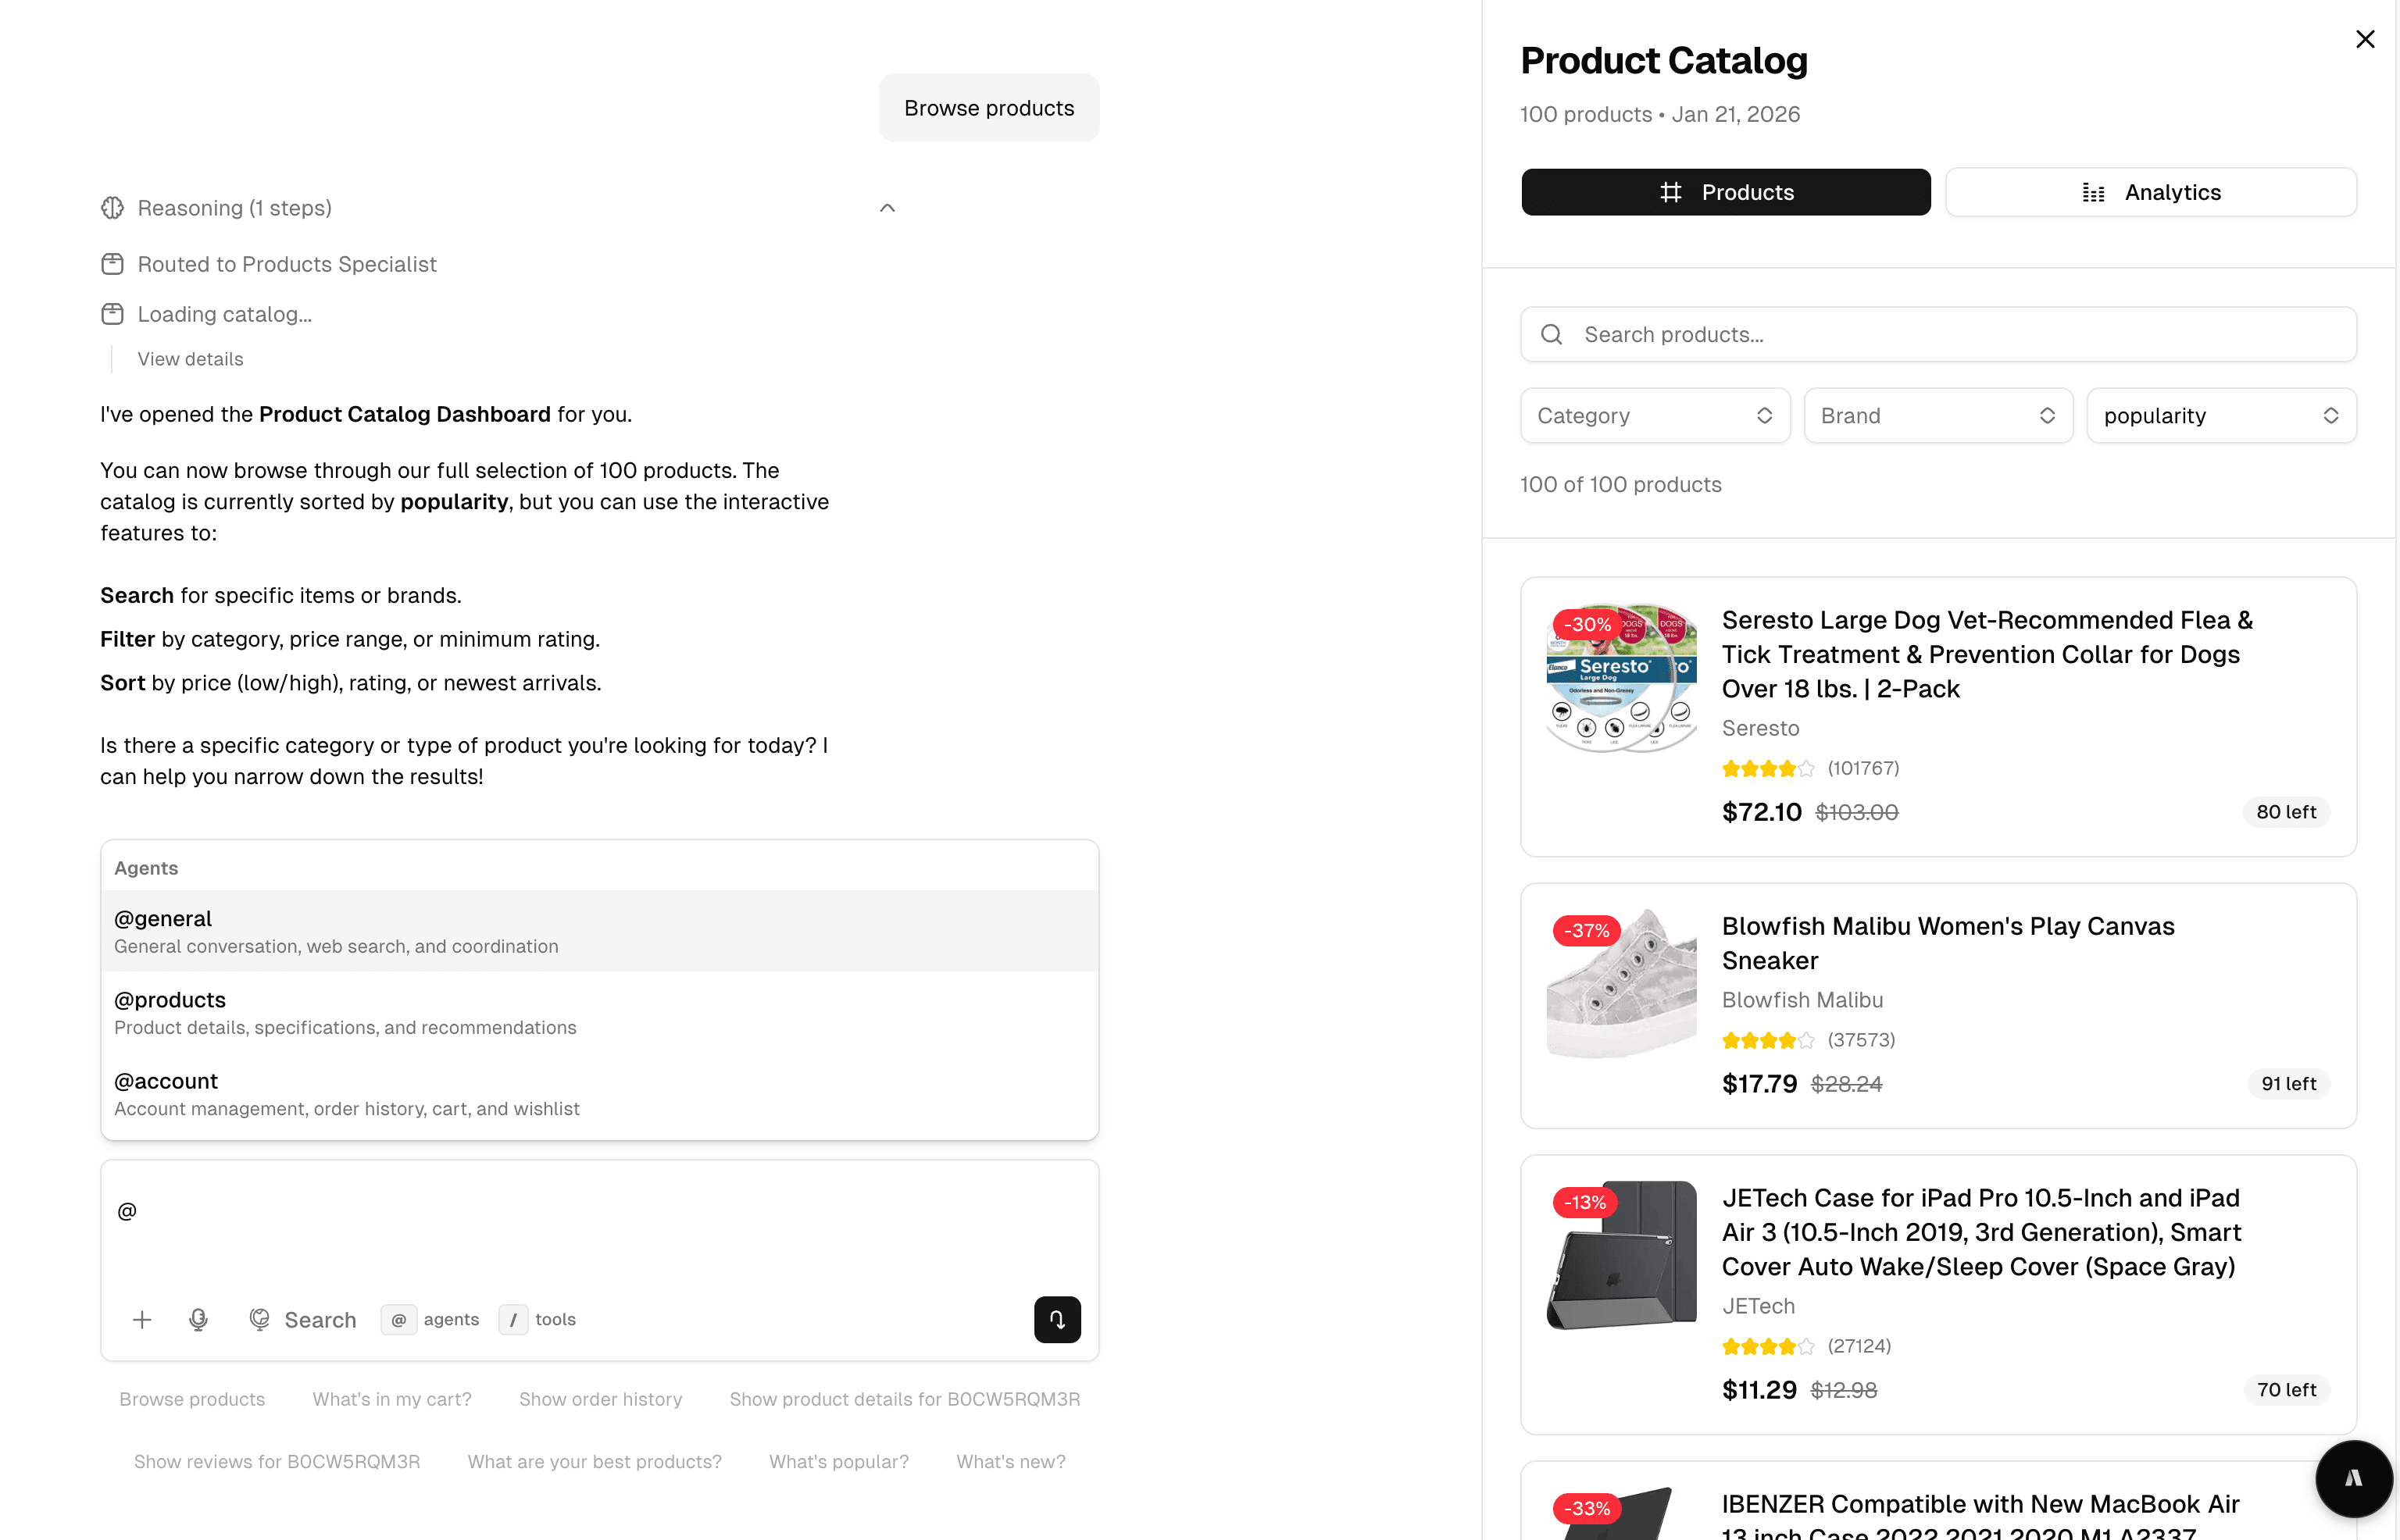Click the globe Search icon near the input
Image resolution: width=2400 pixels, height=1540 pixels.
tap(259, 1319)
